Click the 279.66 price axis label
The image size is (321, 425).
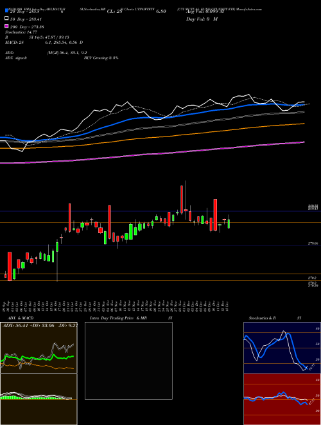313,243
